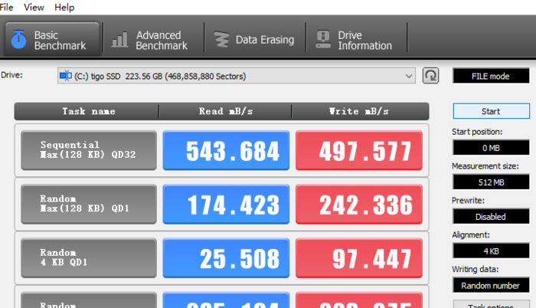The height and width of the screenshot is (308, 536).
Task: Click the Data Erasing icon
Action: 222,40
